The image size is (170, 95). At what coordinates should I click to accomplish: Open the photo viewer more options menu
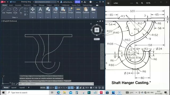tap(132, 3)
